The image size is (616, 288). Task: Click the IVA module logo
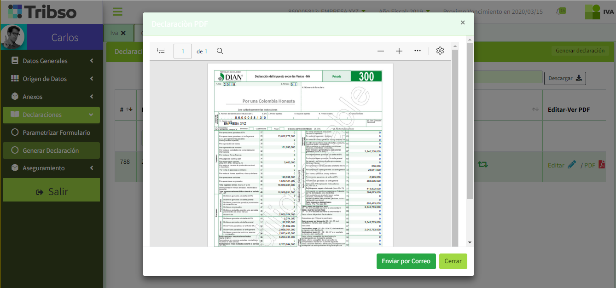click(599, 12)
